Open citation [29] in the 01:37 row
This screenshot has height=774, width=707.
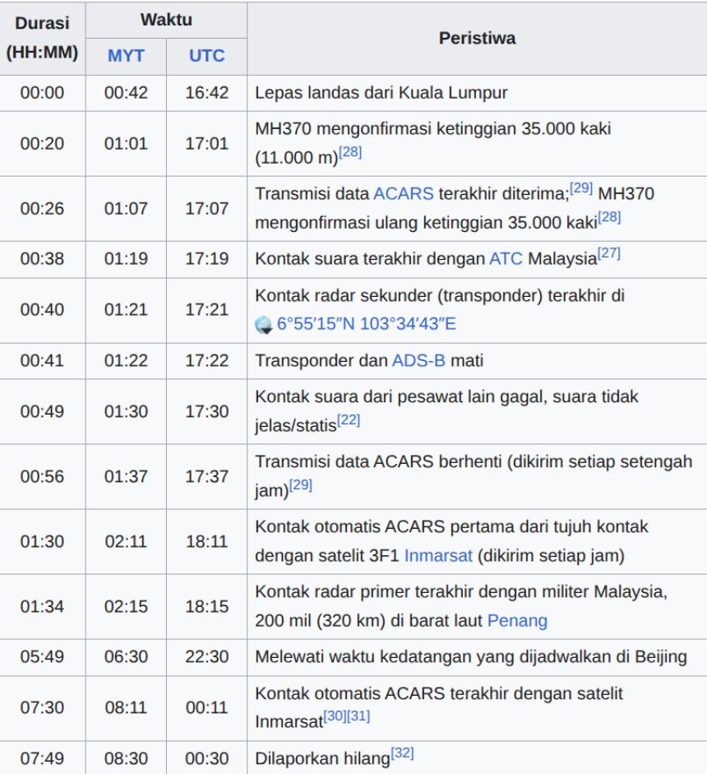pyautogui.click(x=301, y=485)
